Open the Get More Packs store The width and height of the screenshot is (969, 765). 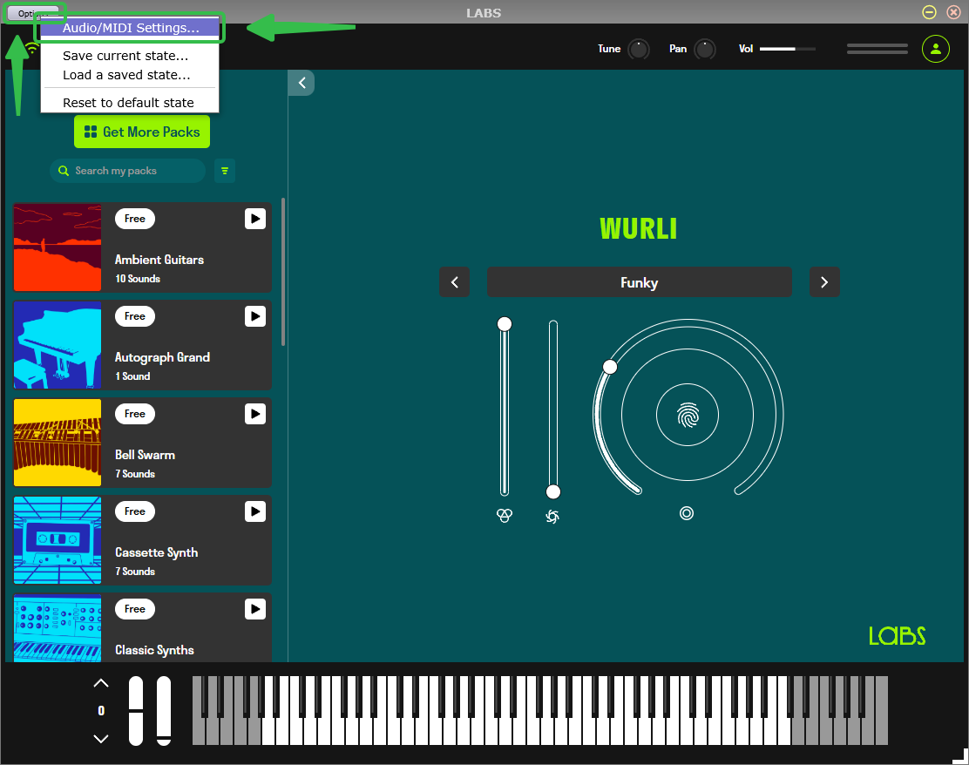point(142,132)
